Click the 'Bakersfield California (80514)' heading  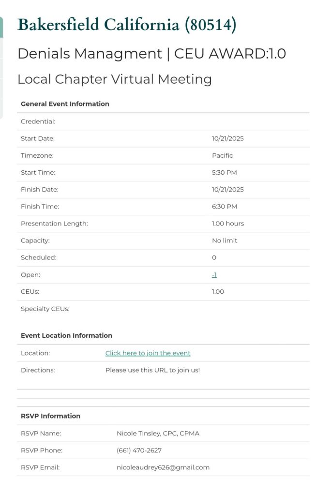126,25
